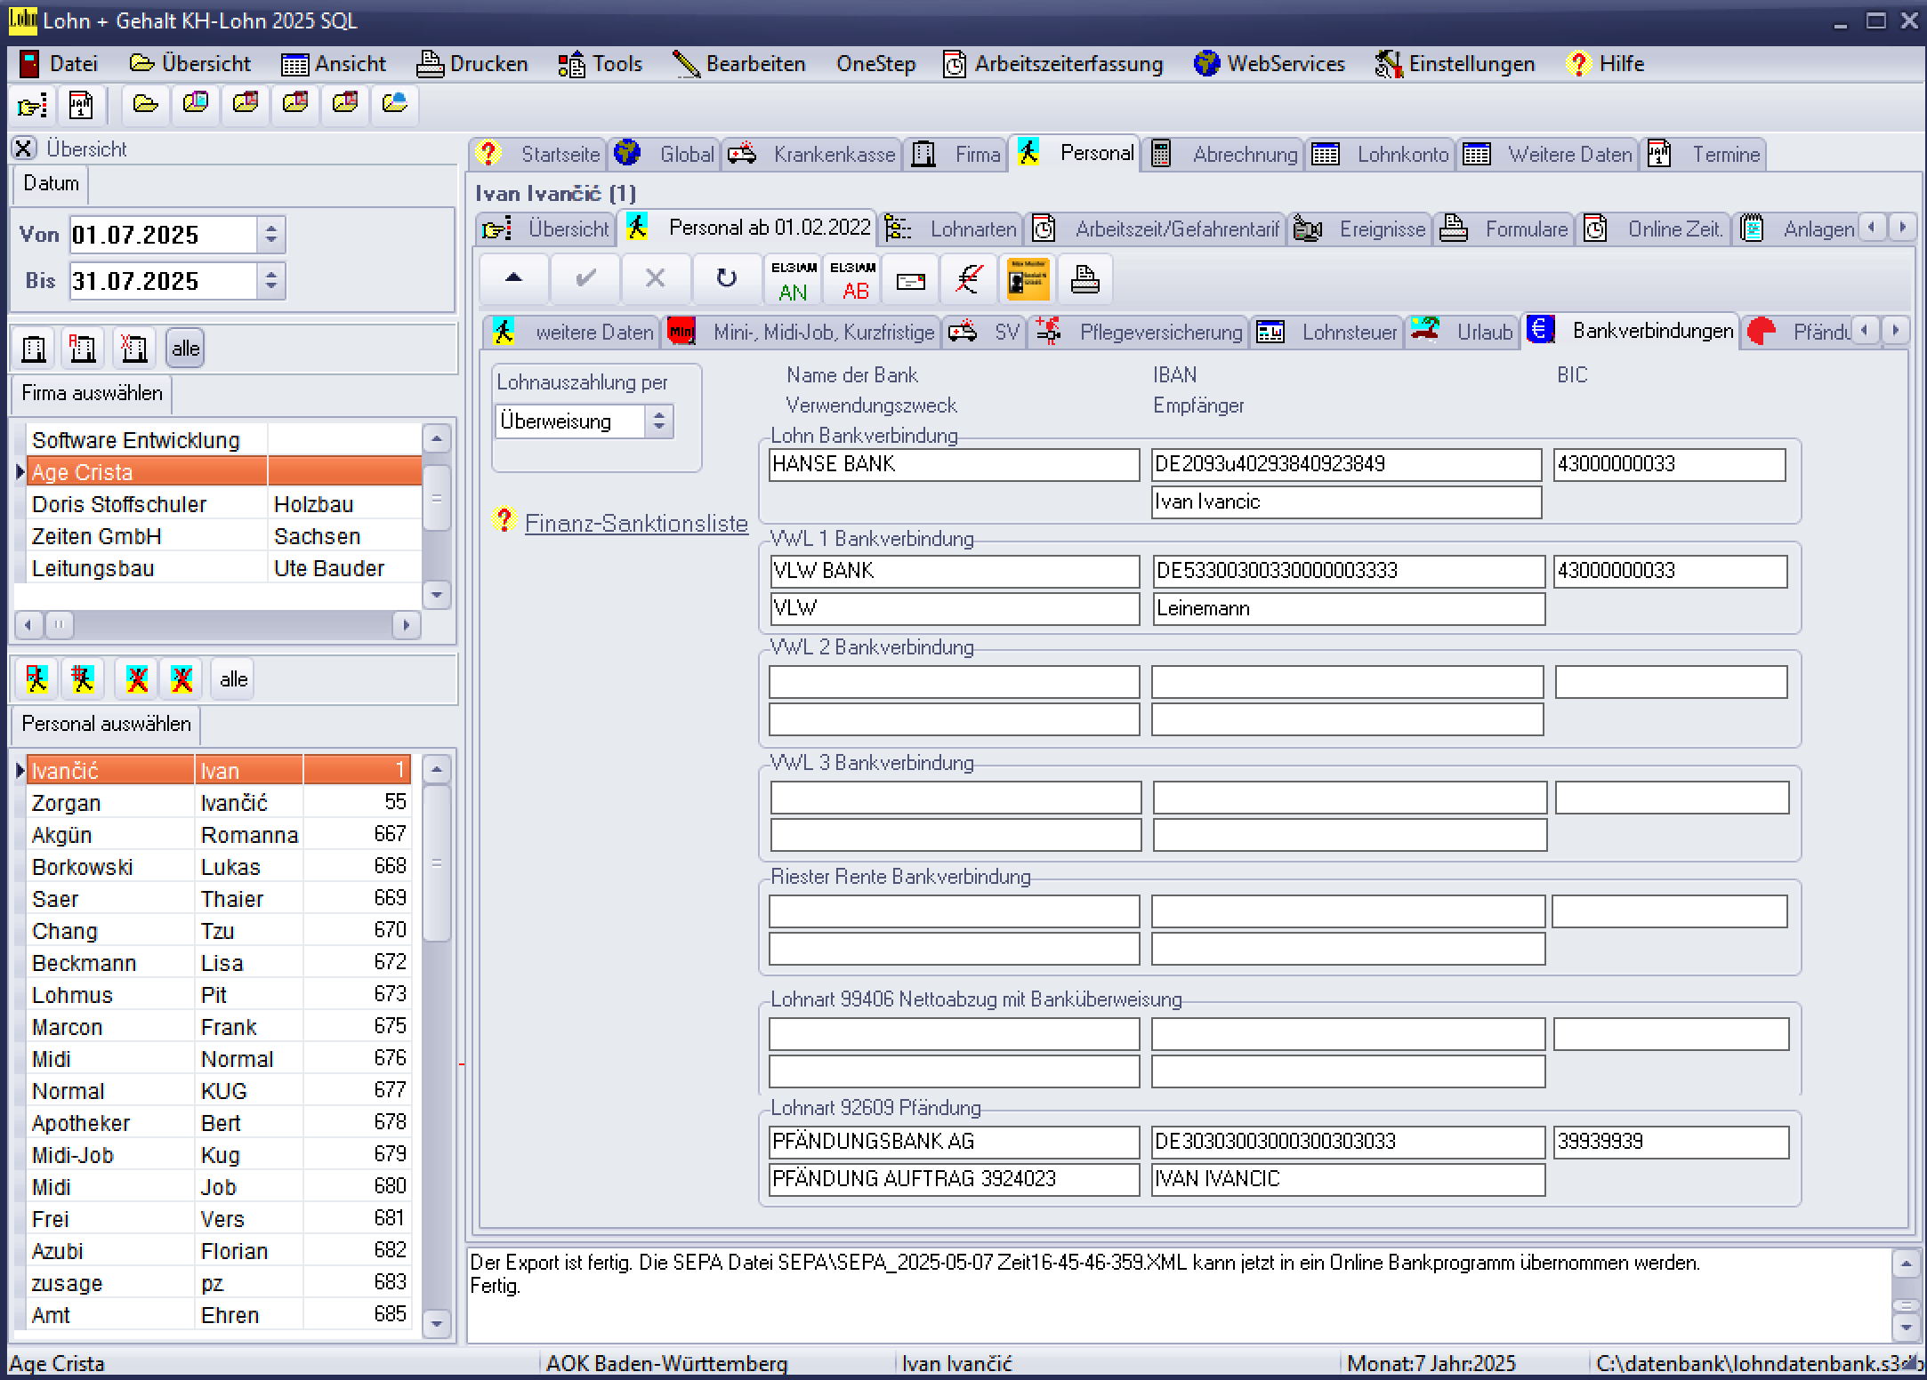Switch to the Lohnkonto tab
This screenshot has width=1927, height=1380.
tap(1381, 154)
